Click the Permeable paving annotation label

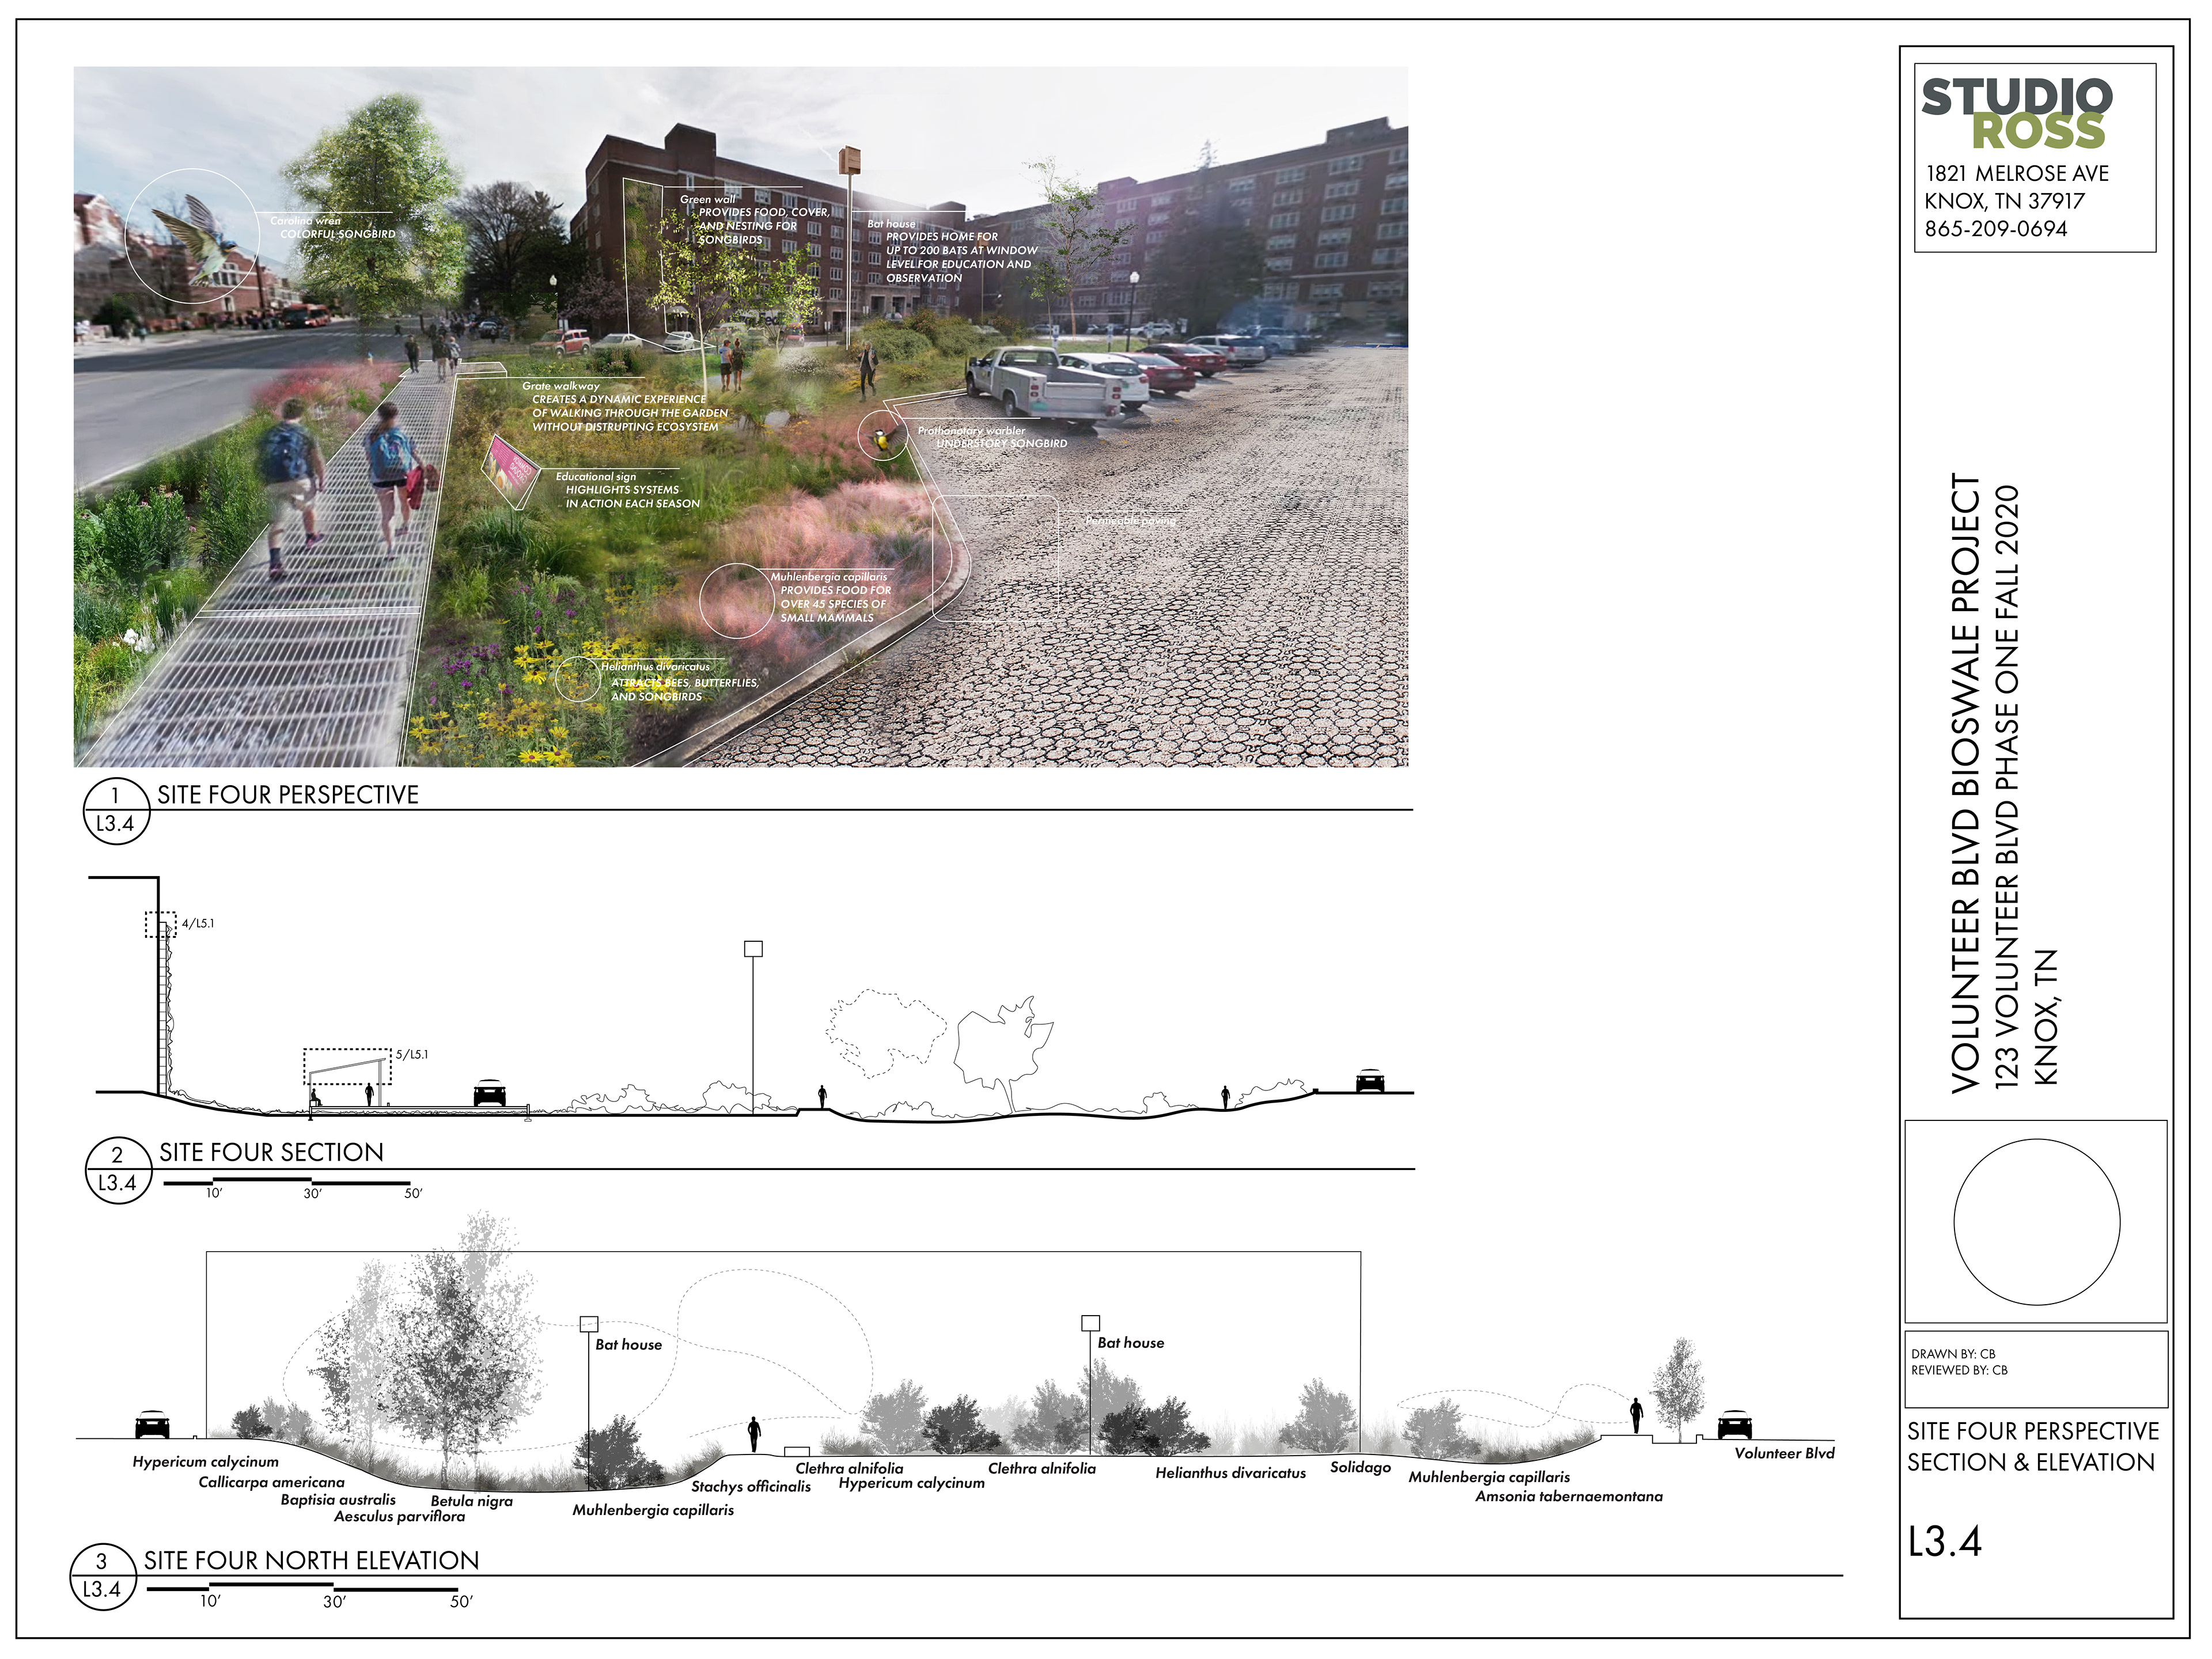click(x=1130, y=521)
